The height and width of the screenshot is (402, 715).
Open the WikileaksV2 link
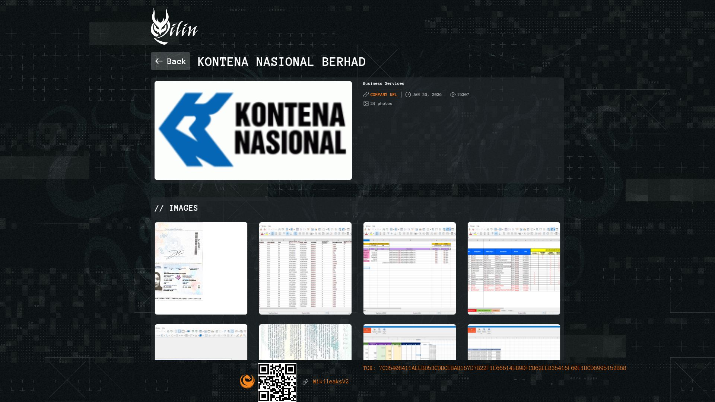point(330,382)
